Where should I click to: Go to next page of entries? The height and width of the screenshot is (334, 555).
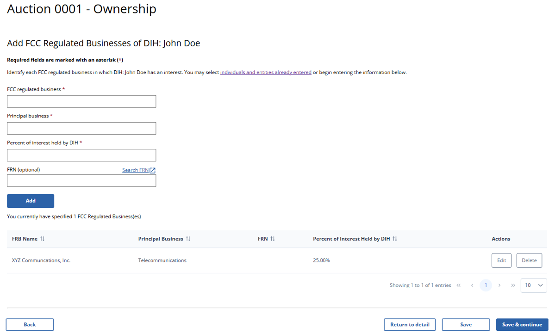pos(499,285)
